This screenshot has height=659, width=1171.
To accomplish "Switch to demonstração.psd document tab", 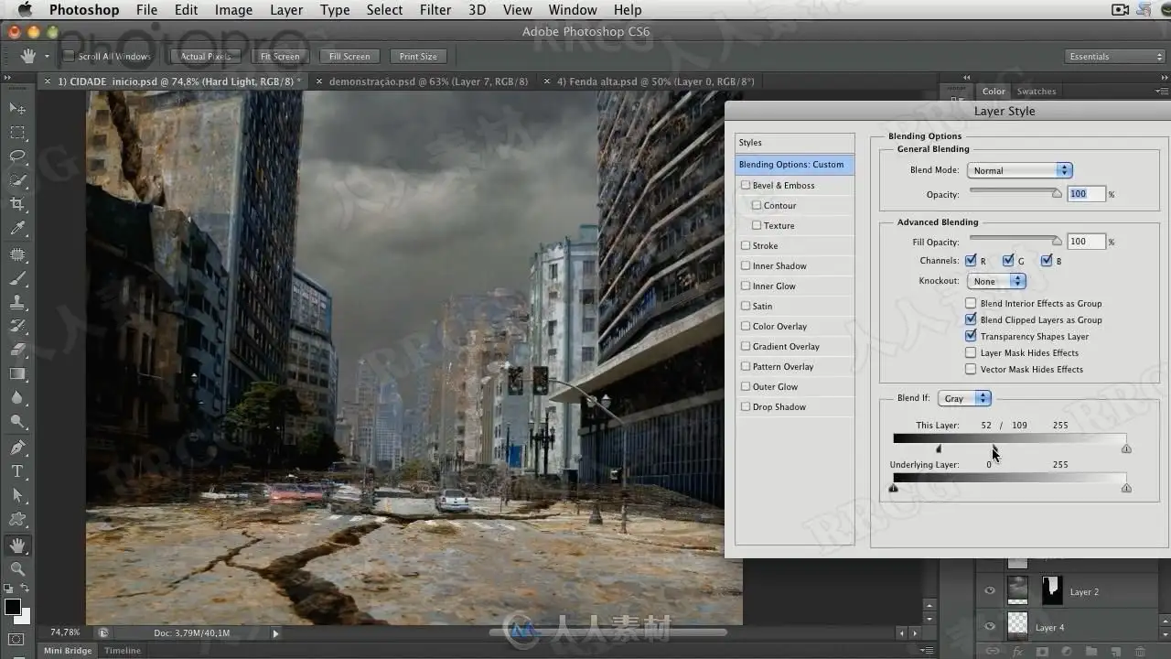I will (x=428, y=81).
